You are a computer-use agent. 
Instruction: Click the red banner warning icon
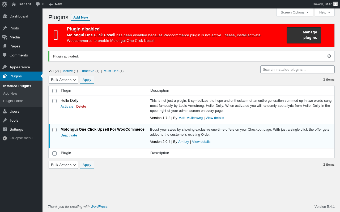point(56,35)
